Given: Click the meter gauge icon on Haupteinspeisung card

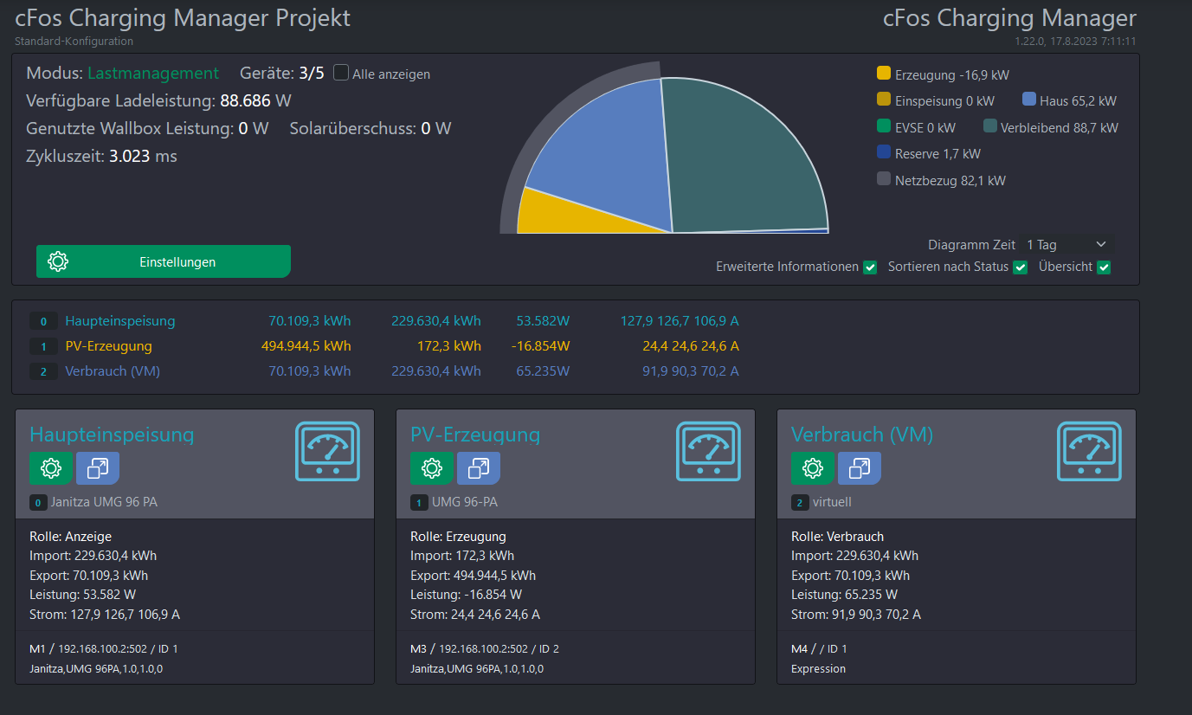Looking at the screenshot, I should click(328, 451).
